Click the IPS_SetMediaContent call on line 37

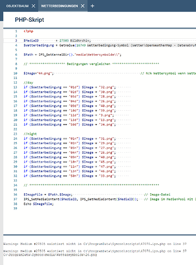tap(81, 199)
